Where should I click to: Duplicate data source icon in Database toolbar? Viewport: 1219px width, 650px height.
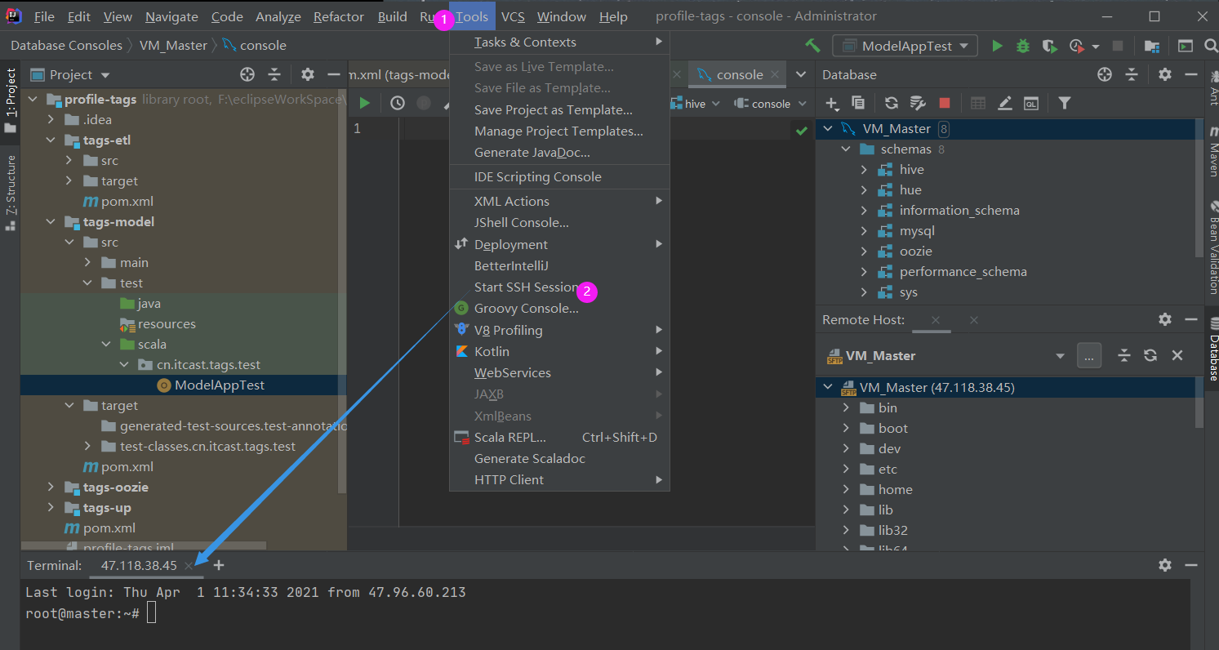(x=858, y=103)
